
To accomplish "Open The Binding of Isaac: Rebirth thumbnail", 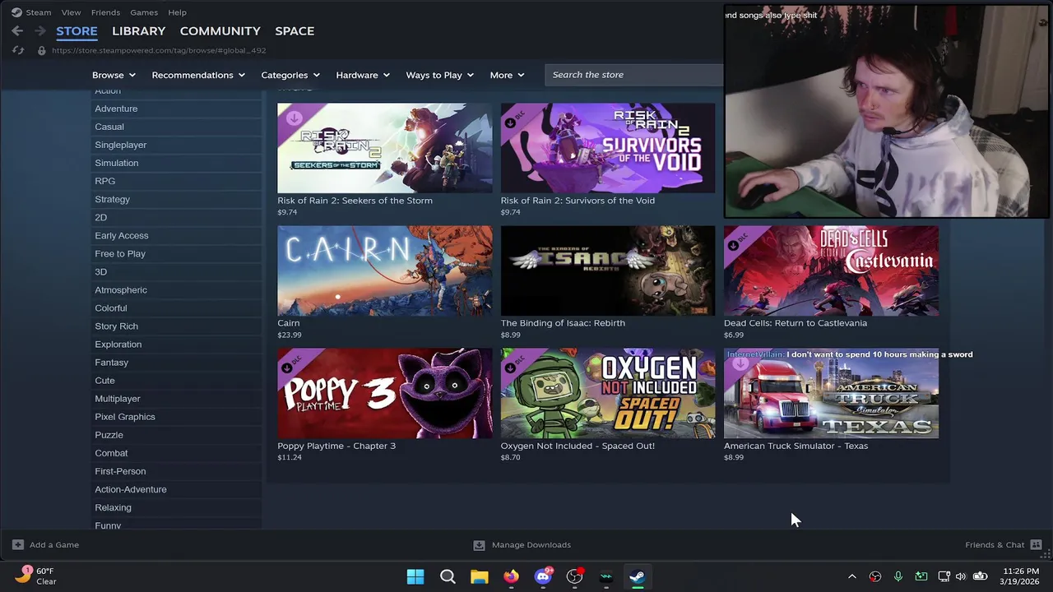I will tap(608, 271).
